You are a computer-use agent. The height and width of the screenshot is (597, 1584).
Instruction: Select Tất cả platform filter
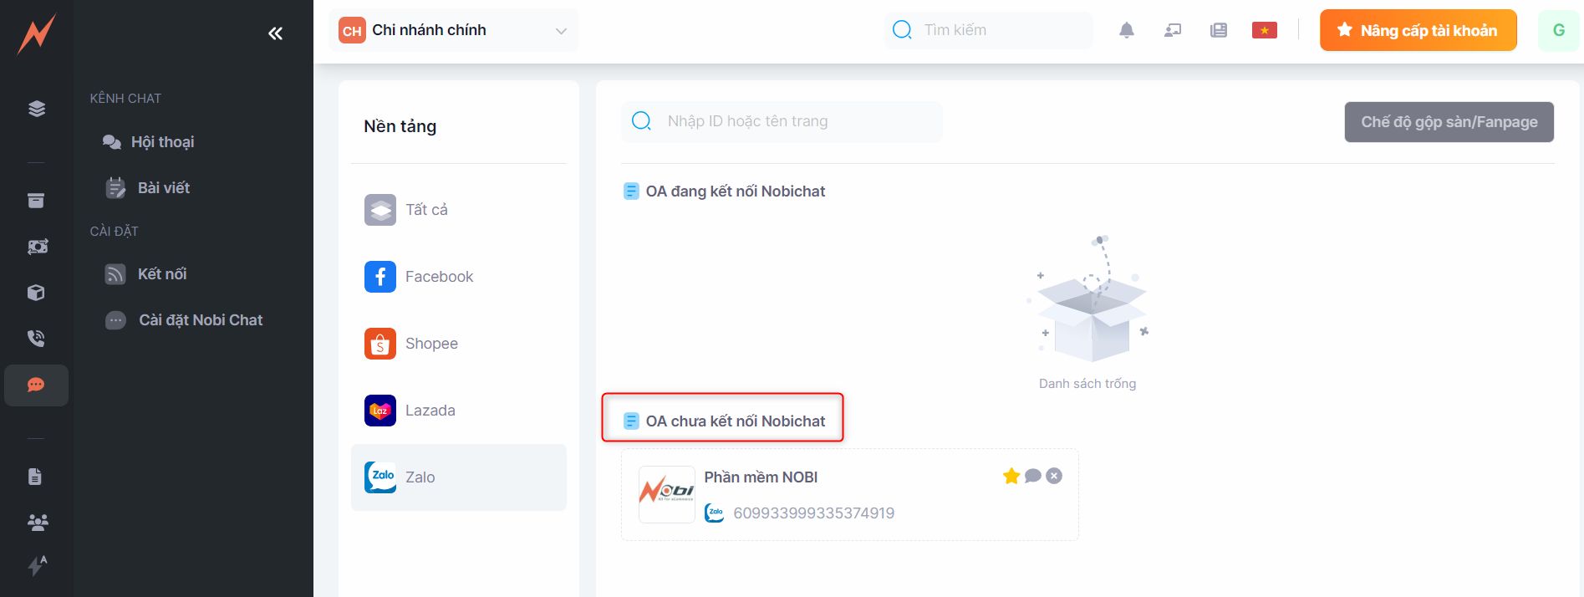click(459, 210)
